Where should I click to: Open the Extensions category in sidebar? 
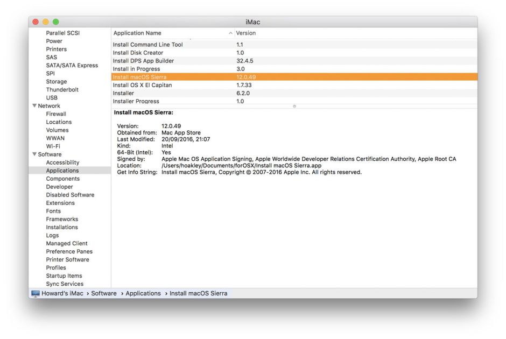60,203
